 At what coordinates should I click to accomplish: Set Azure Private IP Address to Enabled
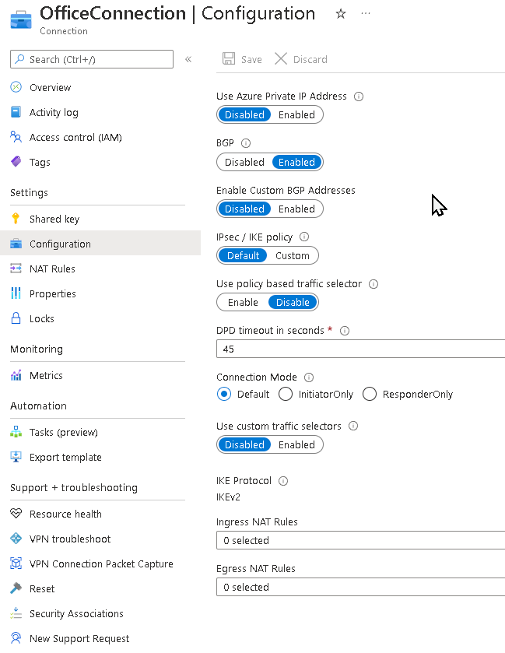[296, 114]
